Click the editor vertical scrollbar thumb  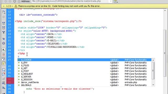[x=165, y=53]
